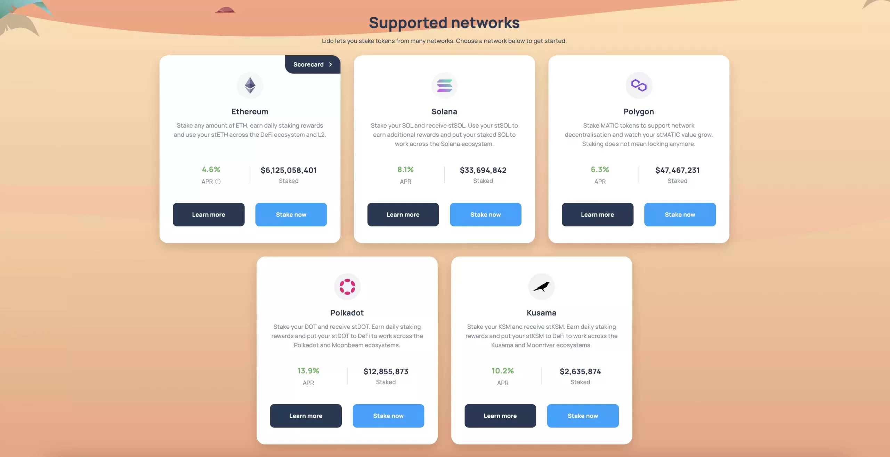
Task: Stake now on Polkadot
Action: pyautogui.click(x=388, y=416)
